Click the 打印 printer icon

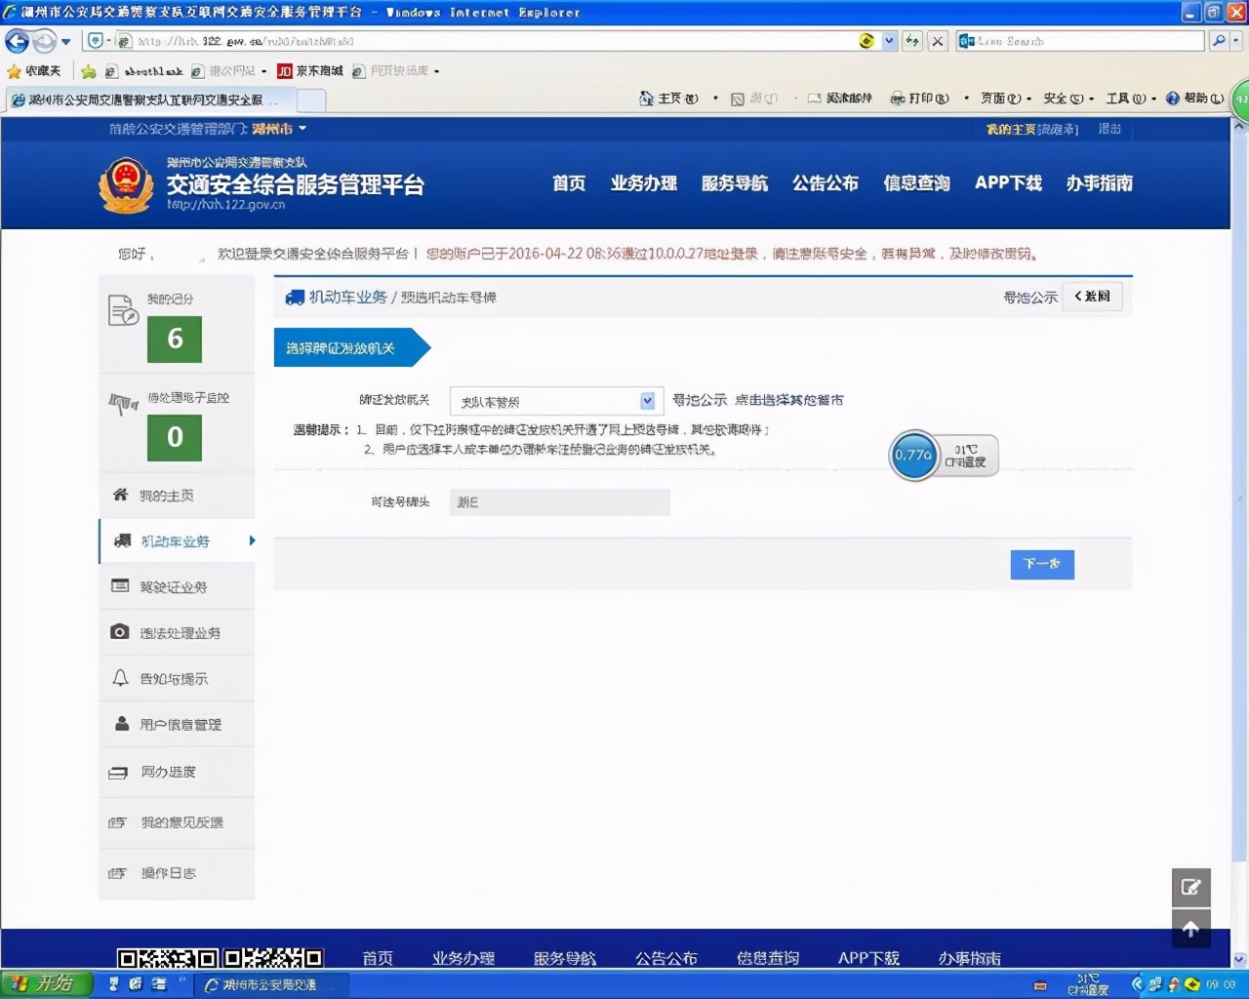898,99
